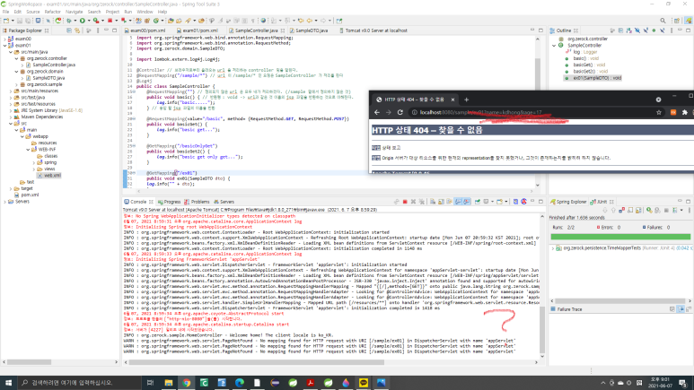
Task: Click the red Stop icon in main toolbar
Action: [x=110, y=21]
